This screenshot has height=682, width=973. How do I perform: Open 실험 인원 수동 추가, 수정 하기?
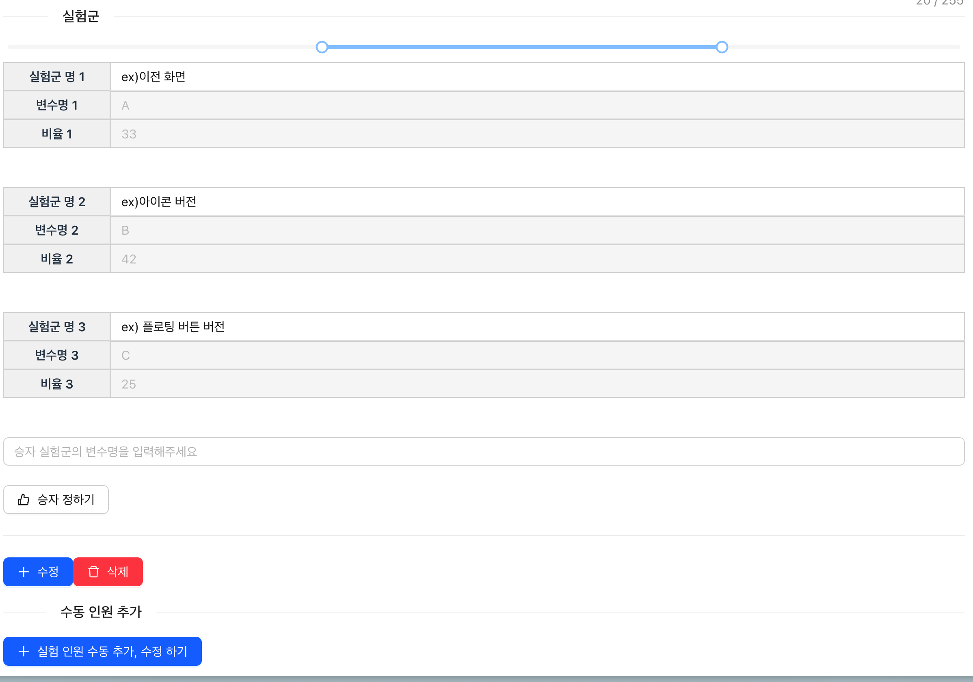point(103,652)
